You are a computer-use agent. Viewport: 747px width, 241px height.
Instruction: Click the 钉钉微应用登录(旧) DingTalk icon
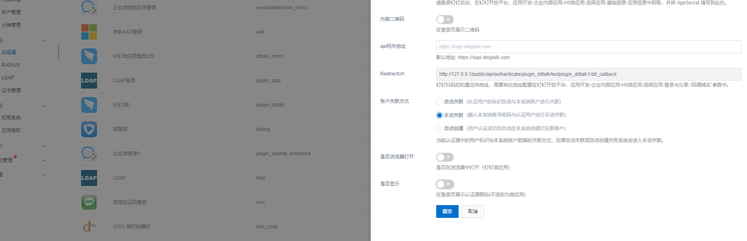click(x=89, y=56)
